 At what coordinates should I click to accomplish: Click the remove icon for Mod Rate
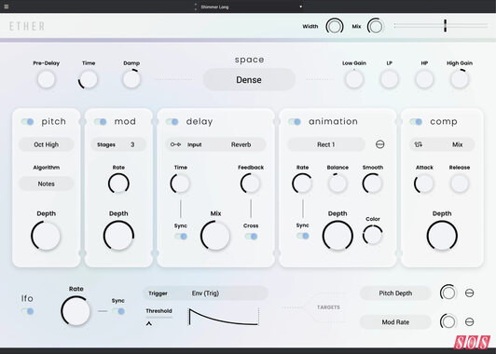(x=470, y=321)
